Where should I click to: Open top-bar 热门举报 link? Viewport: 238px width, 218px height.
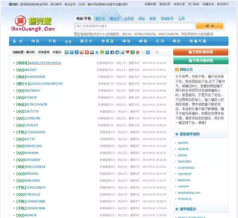point(194,4)
